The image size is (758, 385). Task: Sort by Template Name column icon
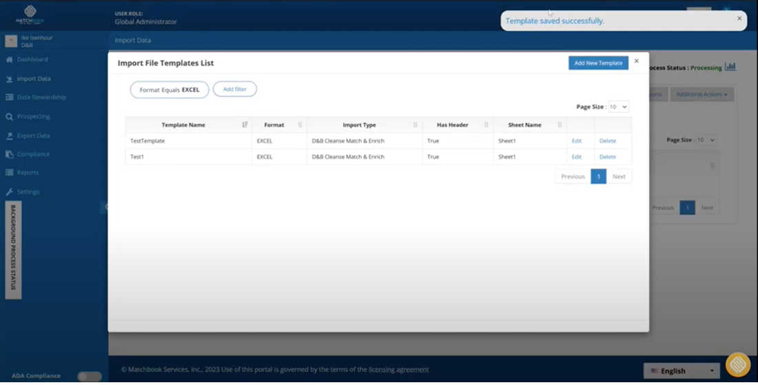(x=245, y=125)
